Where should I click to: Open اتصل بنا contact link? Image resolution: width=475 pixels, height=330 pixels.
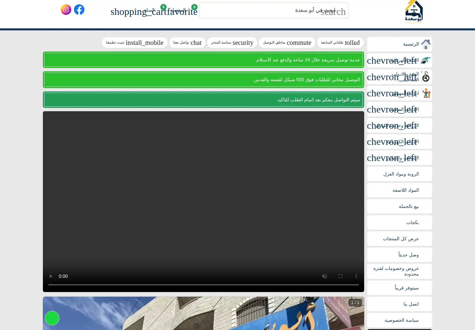(x=399, y=304)
